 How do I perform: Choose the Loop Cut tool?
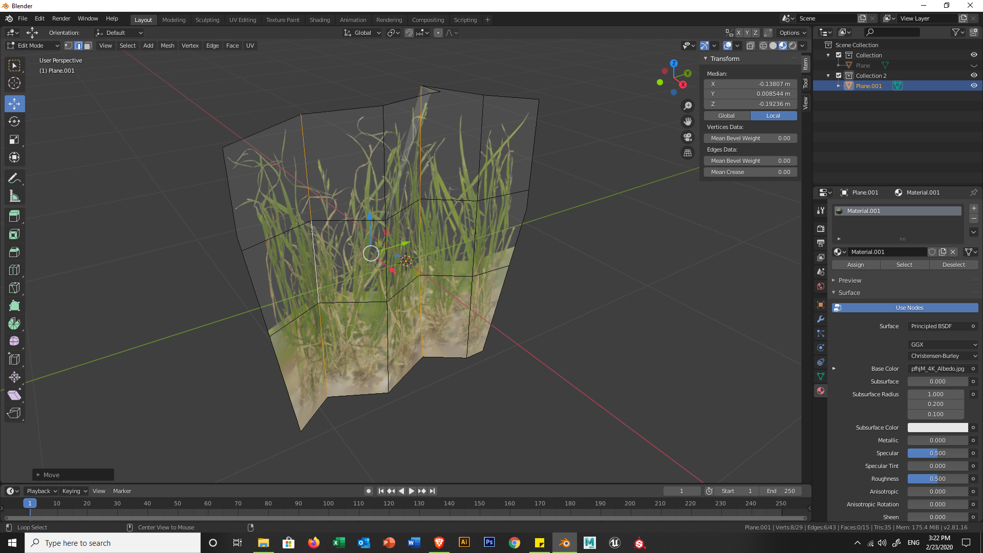click(x=14, y=270)
